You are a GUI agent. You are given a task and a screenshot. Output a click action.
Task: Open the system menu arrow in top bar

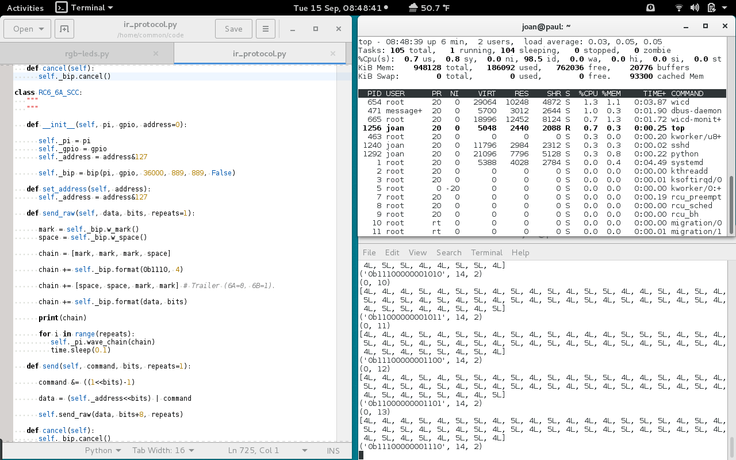725,8
